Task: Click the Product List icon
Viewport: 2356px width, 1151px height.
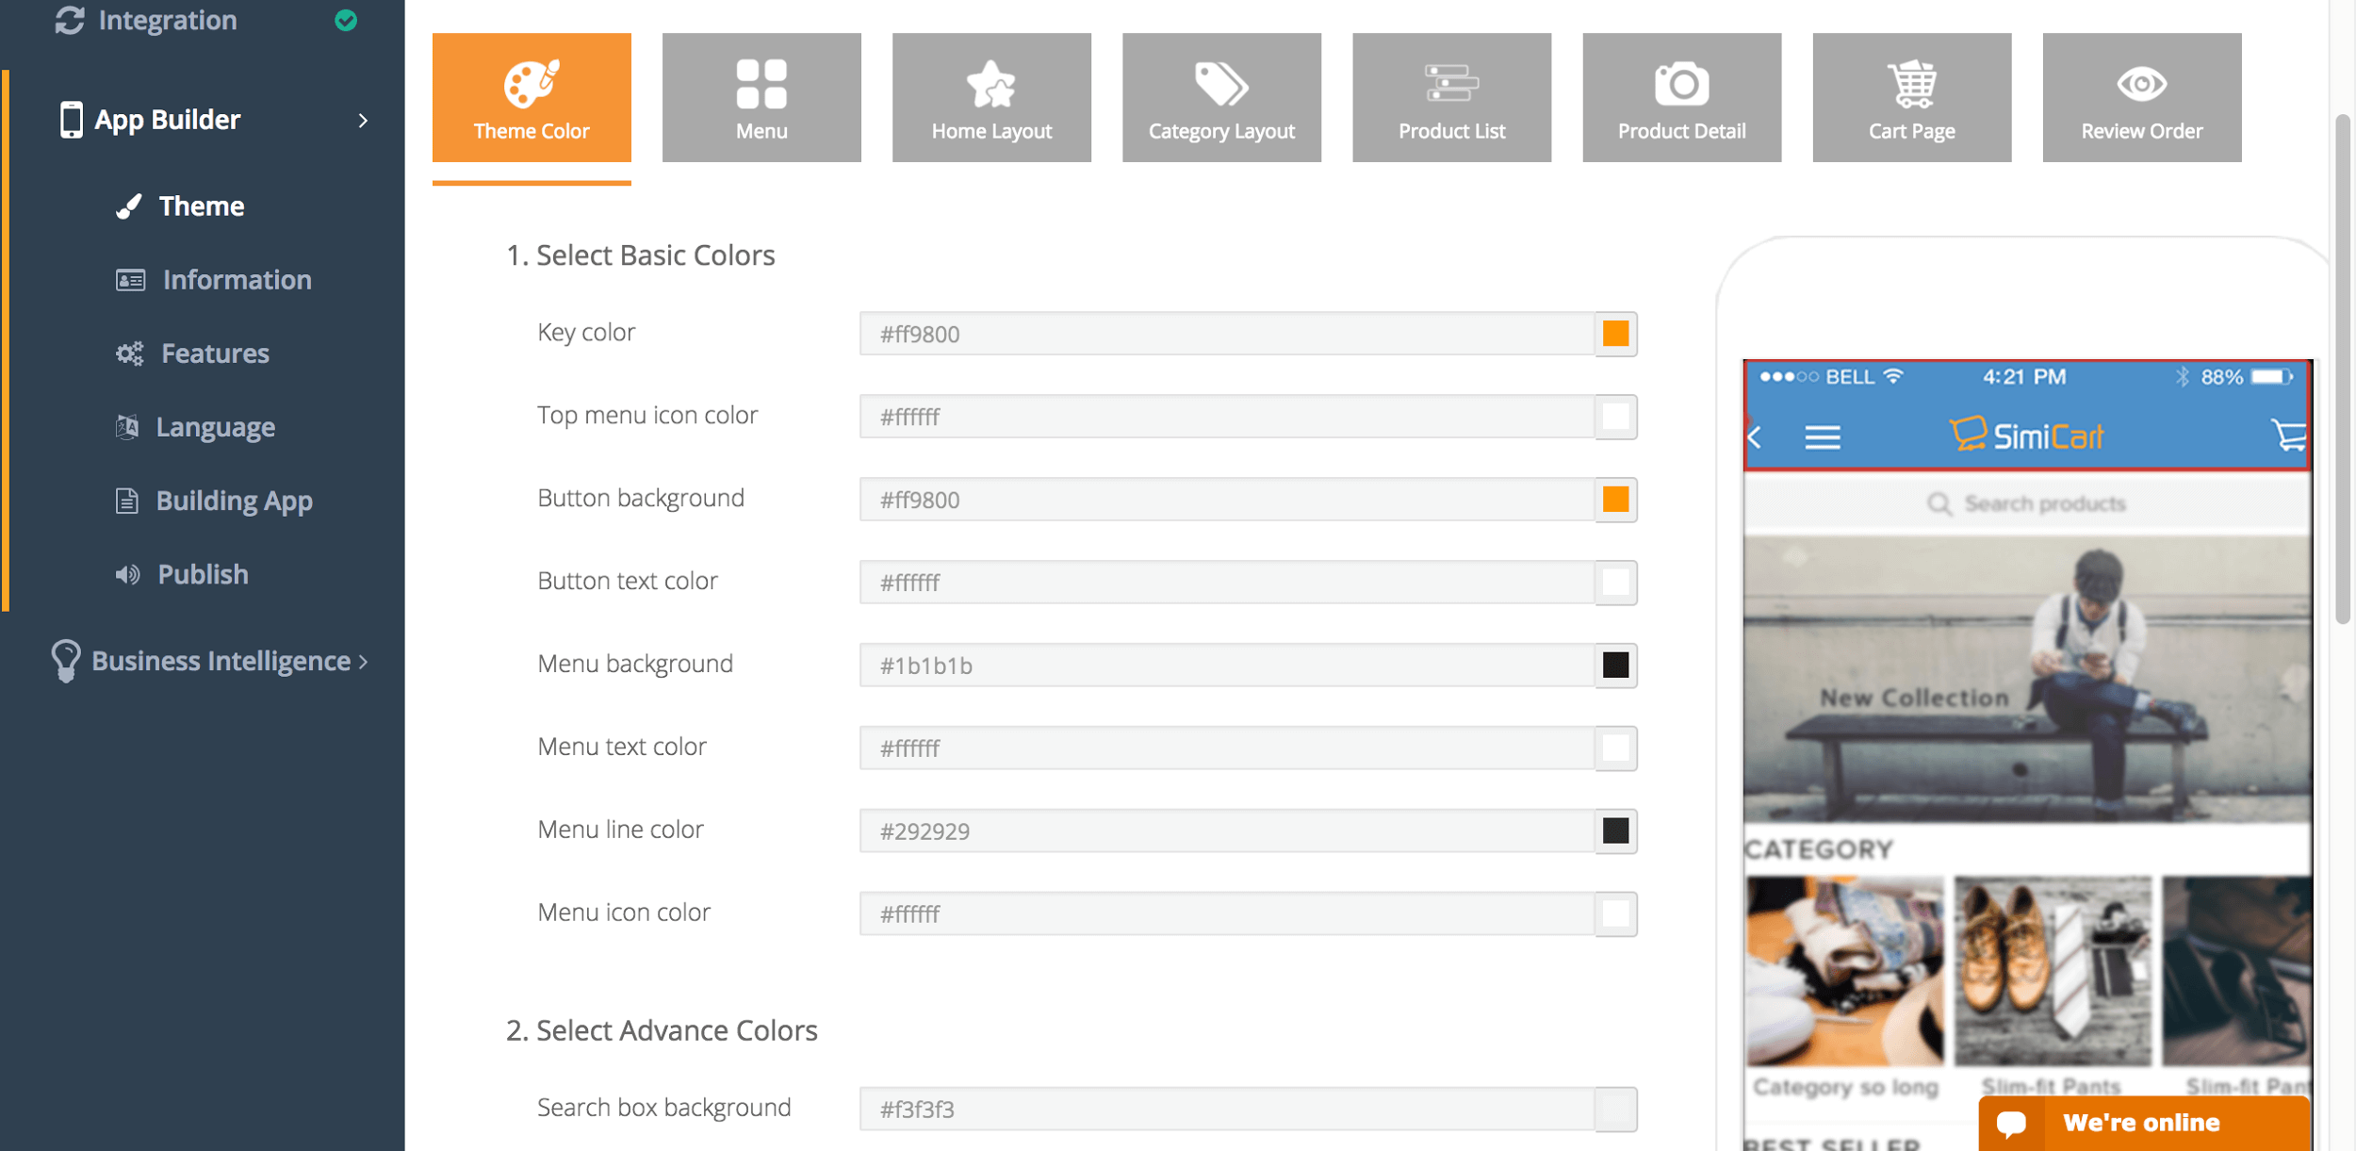Action: 1451,85
